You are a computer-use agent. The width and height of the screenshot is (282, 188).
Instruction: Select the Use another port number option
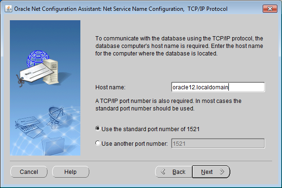(132, 143)
